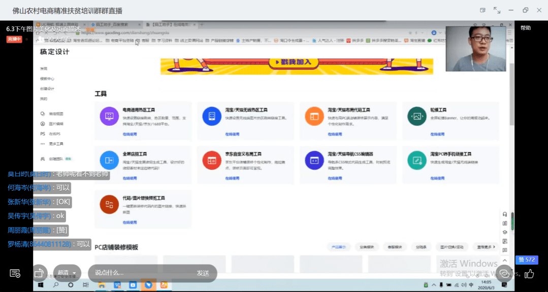Click the green 轮播工具 carousel icon
The height and width of the screenshot is (292, 548).
point(416,116)
